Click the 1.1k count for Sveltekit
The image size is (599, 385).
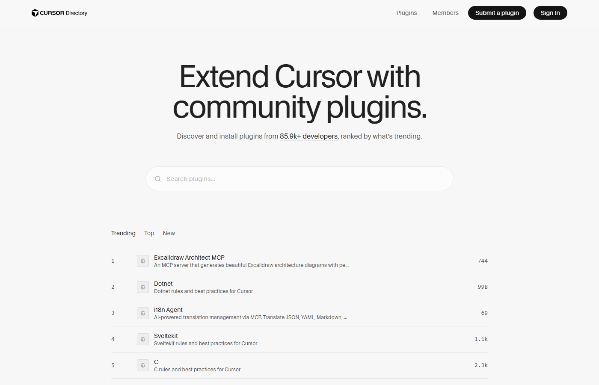481,339
